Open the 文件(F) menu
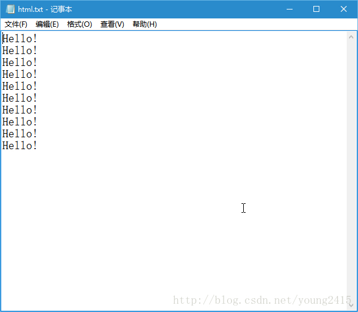Viewport: 358px width, 312px height. click(x=15, y=24)
